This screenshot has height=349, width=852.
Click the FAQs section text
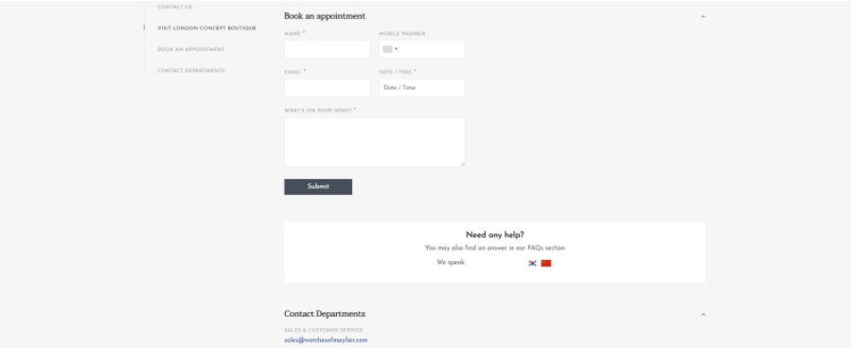[x=546, y=248]
